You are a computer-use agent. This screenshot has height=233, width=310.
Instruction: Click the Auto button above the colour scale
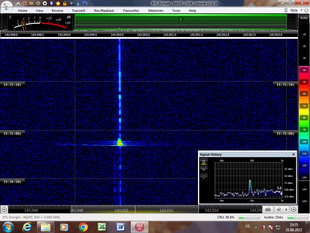pos(304,18)
